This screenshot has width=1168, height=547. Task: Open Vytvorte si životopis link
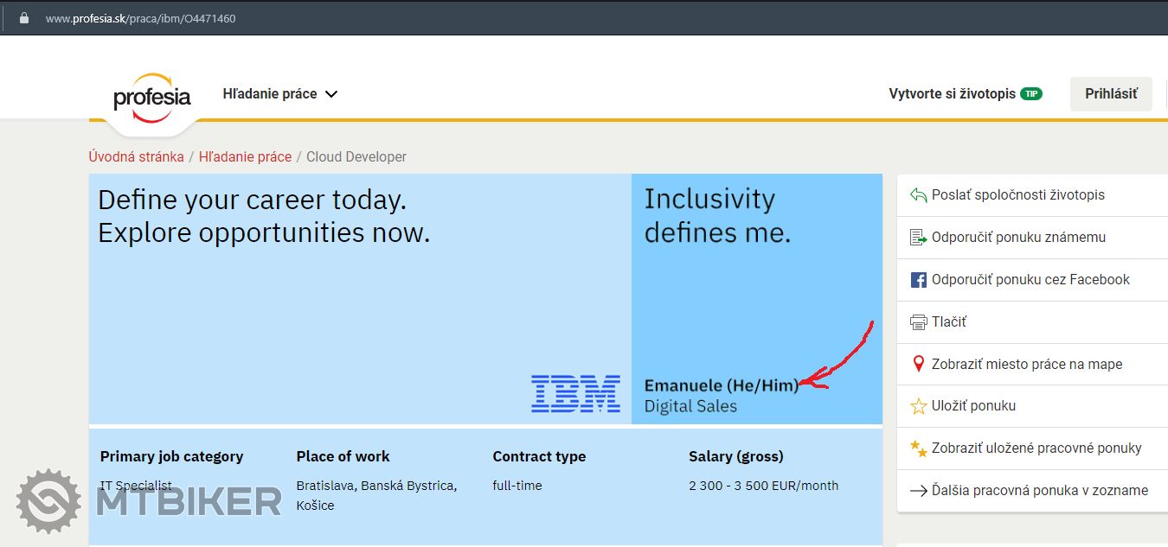[952, 94]
